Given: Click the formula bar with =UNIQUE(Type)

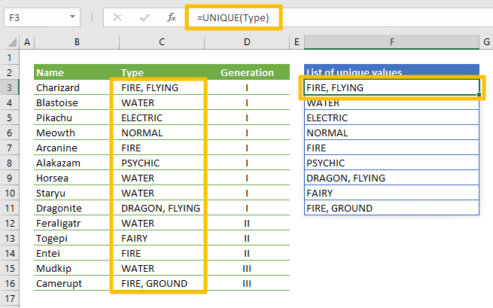Looking at the screenshot, I should click(233, 17).
